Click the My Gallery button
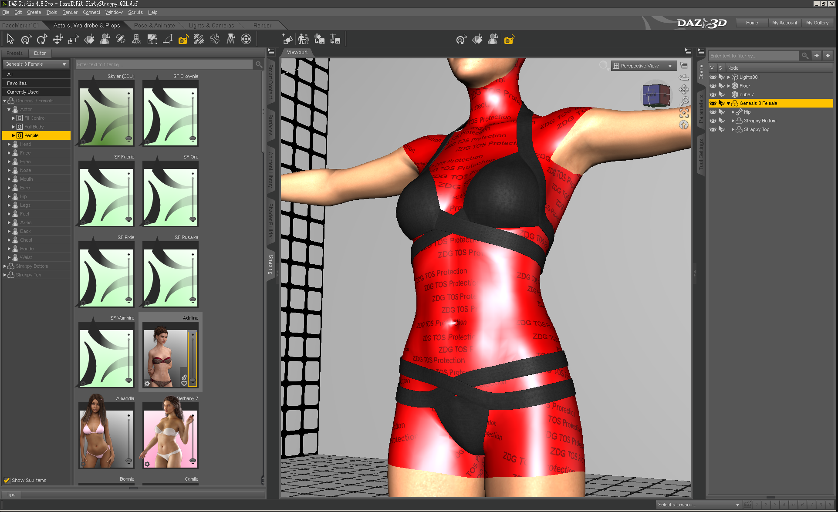This screenshot has width=838, height=512. click(x=817, y=23)
